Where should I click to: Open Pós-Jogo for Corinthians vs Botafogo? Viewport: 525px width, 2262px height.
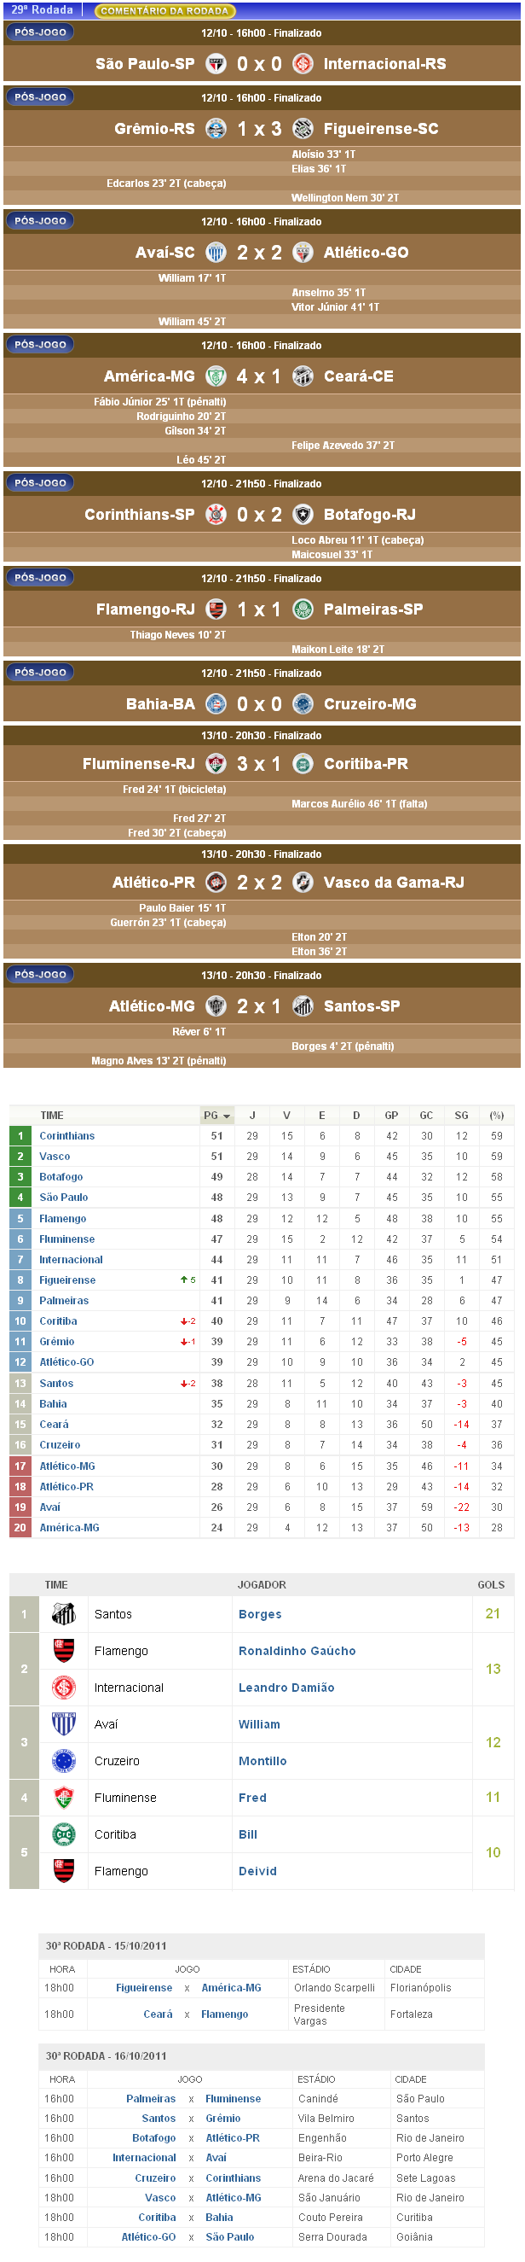pos(40,483)
